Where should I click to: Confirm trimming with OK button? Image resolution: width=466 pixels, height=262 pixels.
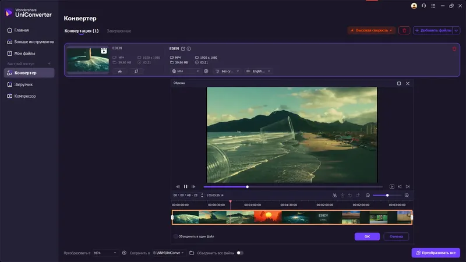point(367,236)
